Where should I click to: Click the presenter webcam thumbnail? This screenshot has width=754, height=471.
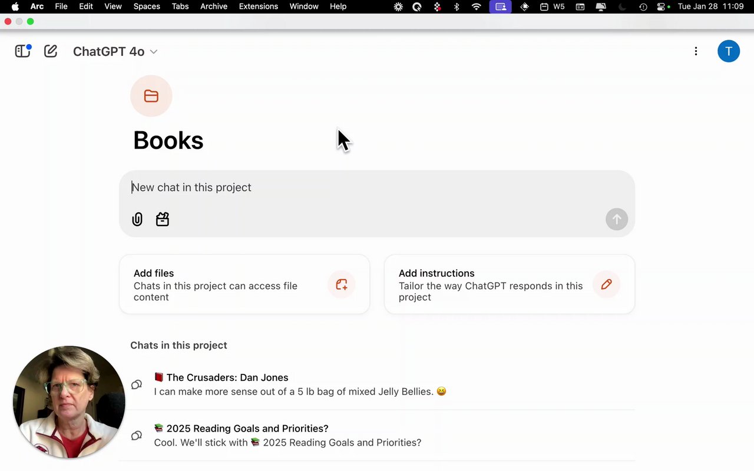[69, 402]
